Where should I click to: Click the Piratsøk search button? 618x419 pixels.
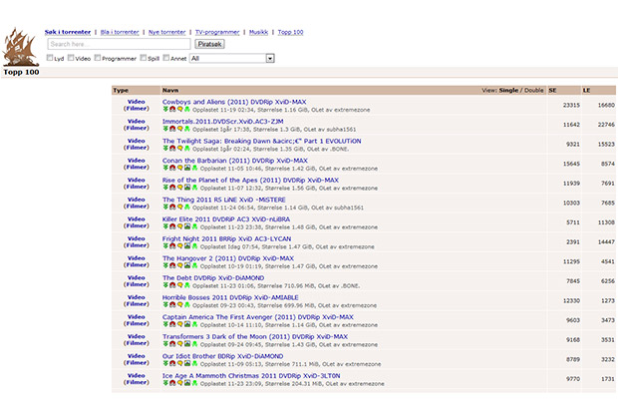click(x=209, y=44)
